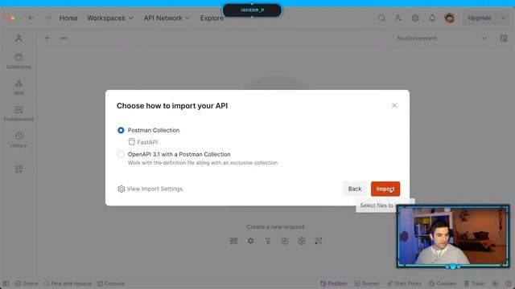Create a new GraphQL request icon
This screenshot has height=289, width=515.
point(250,241)
